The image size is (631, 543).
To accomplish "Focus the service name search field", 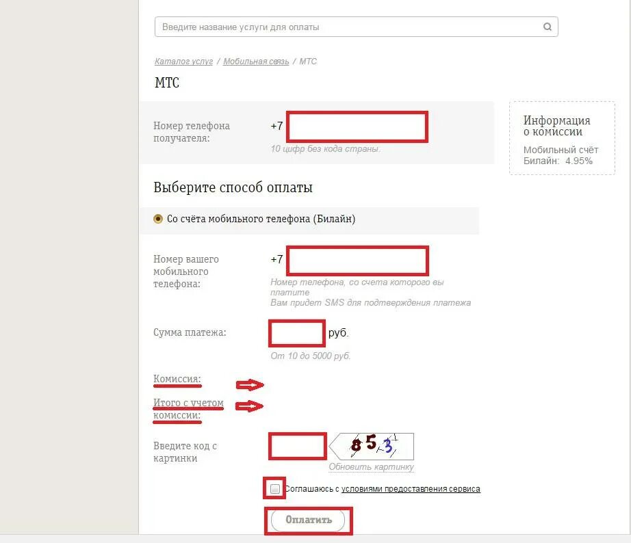I will (356, 27).
